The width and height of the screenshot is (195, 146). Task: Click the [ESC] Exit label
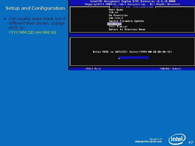click(x=93, y=69)
